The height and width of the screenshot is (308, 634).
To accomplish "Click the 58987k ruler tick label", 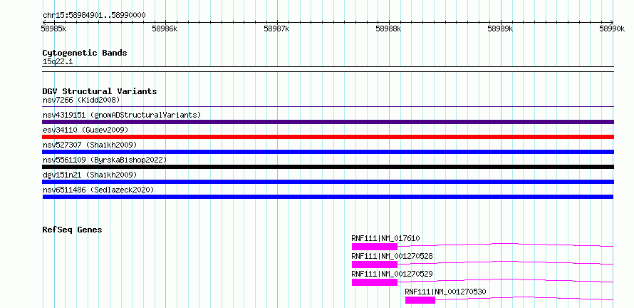I will coord(276,29).
